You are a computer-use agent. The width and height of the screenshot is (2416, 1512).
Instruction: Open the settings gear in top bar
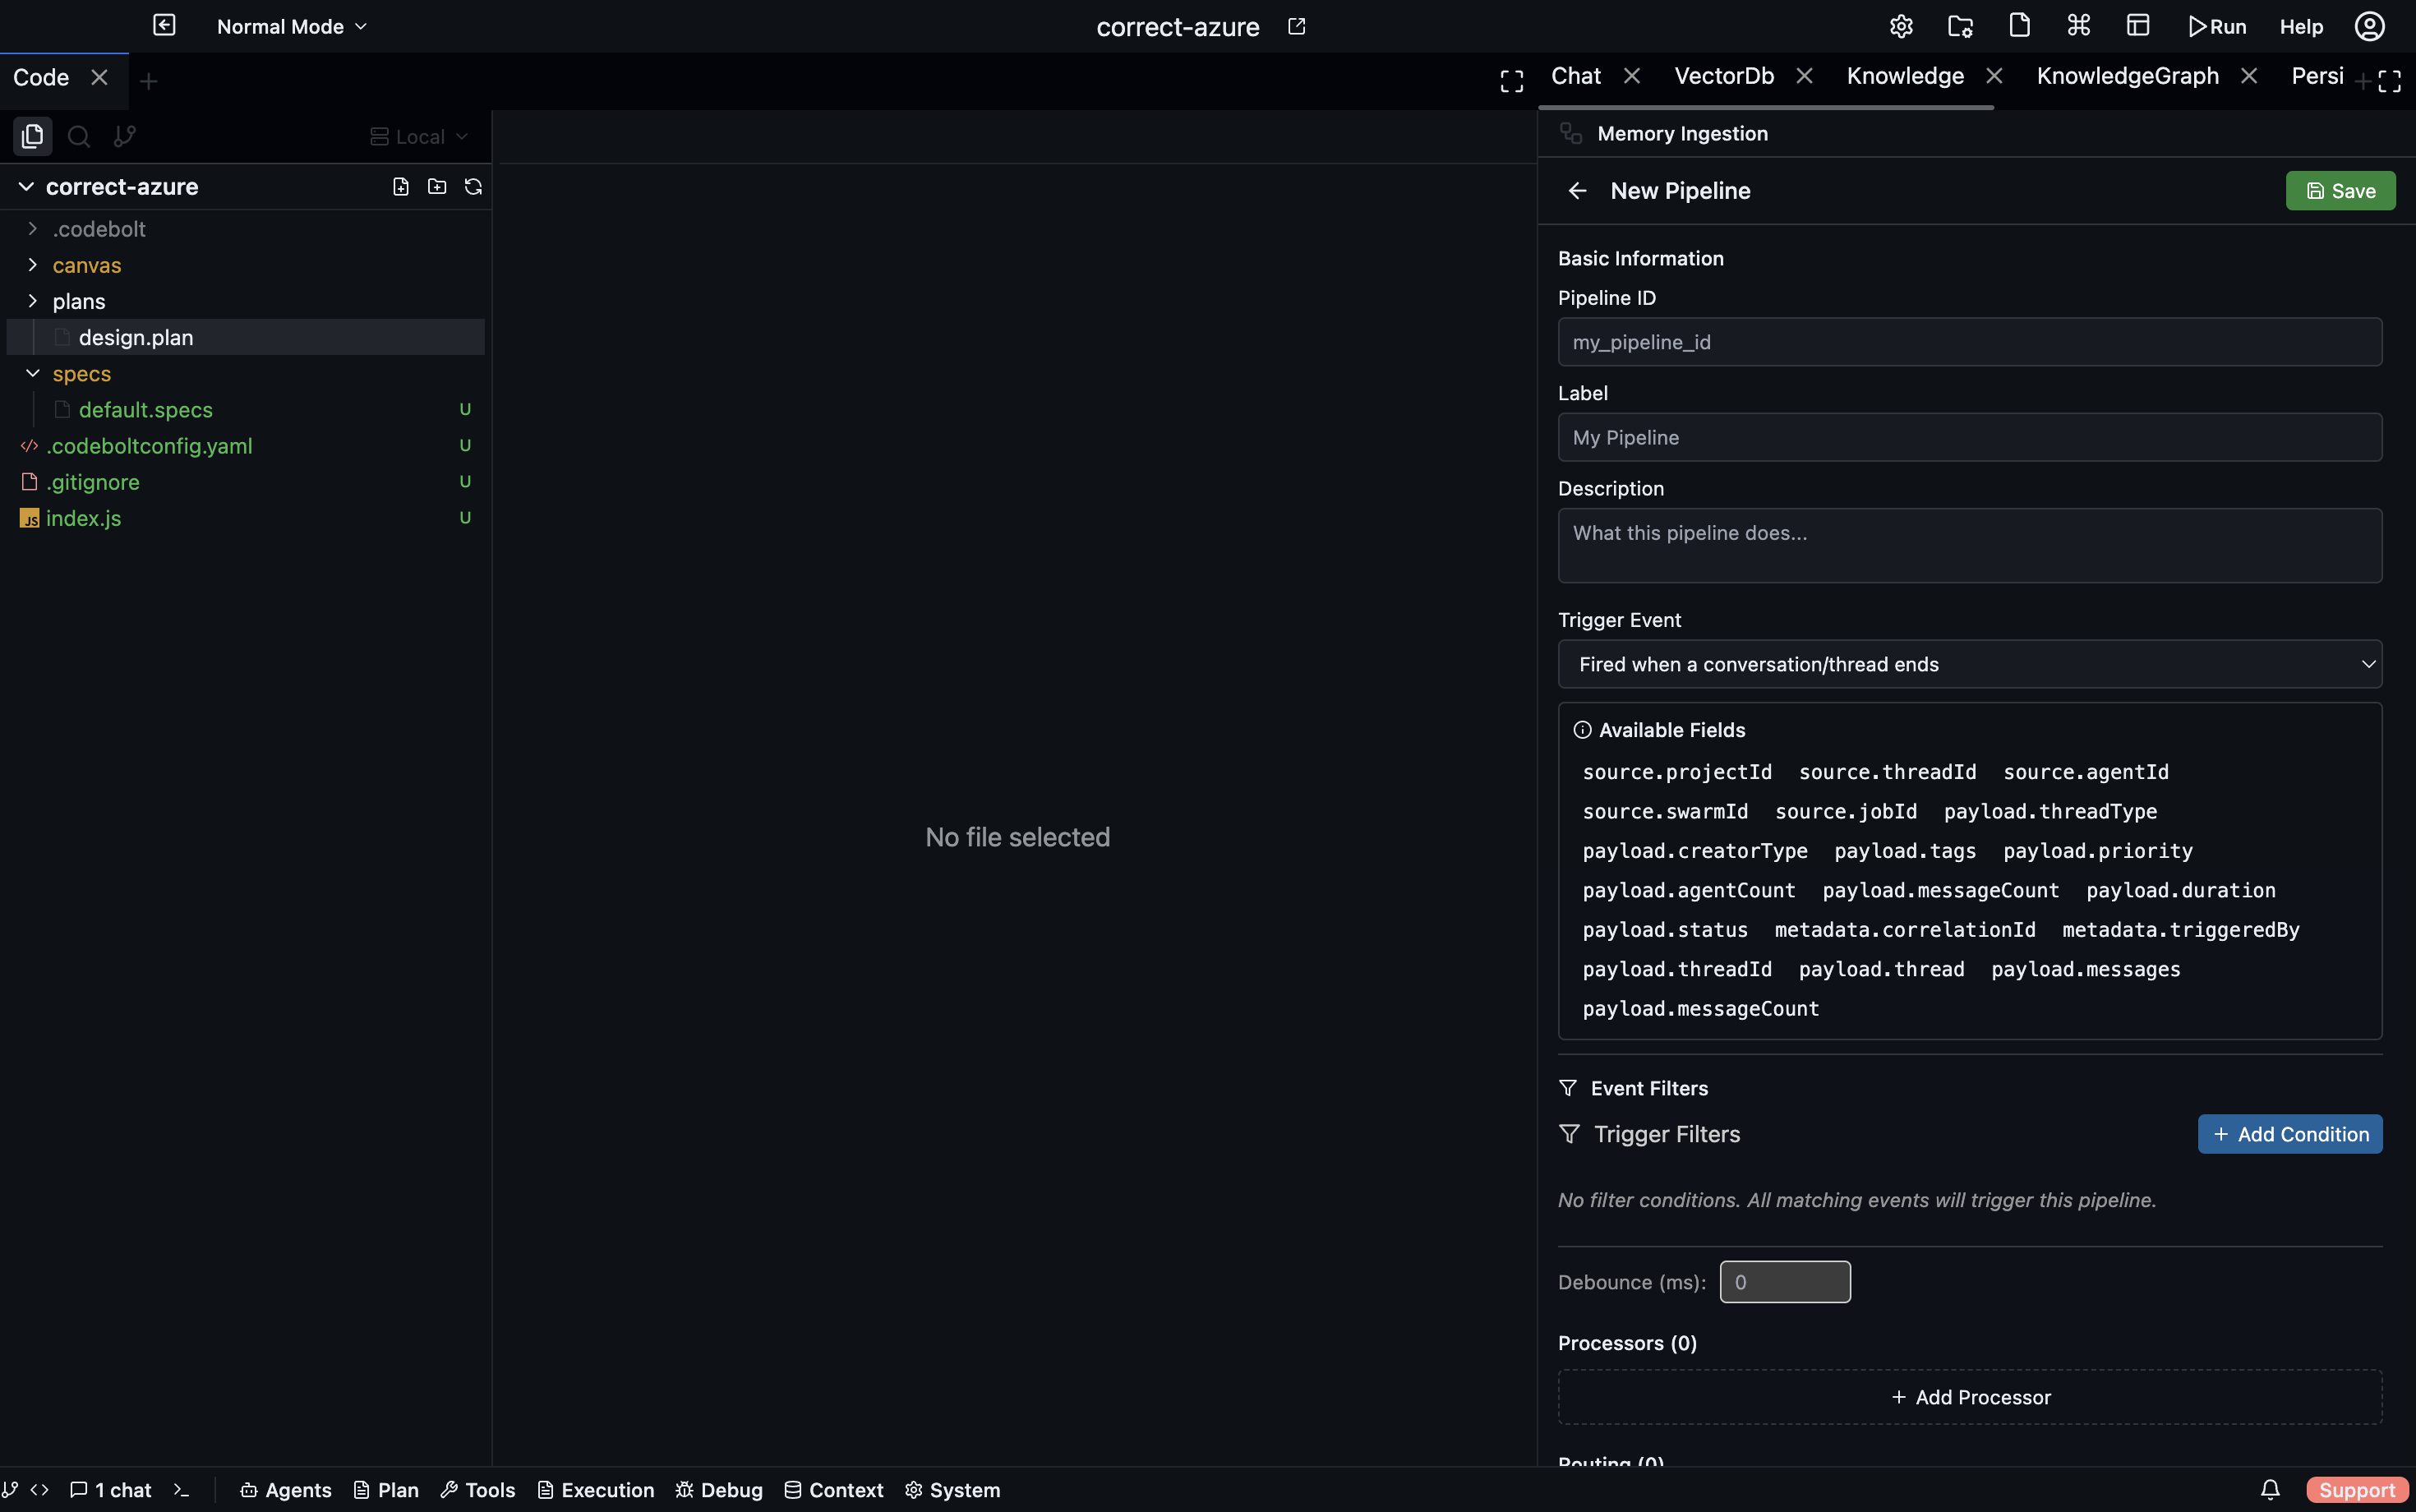coord(1901,26)
